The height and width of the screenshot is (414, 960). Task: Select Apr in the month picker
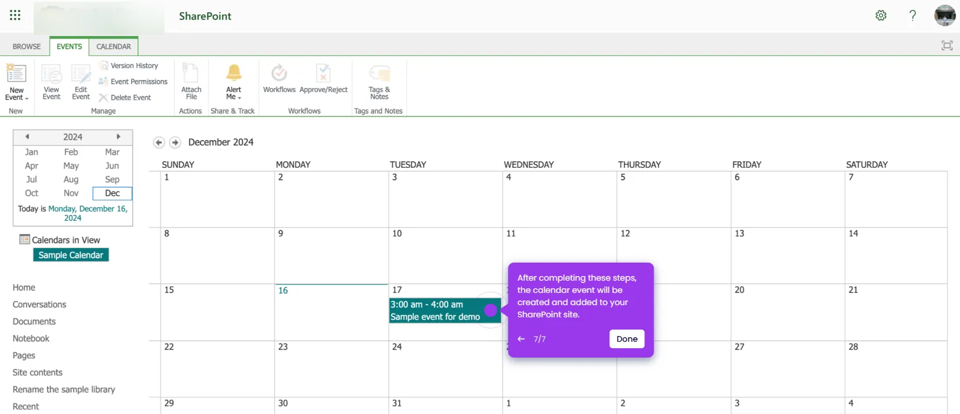31,166
